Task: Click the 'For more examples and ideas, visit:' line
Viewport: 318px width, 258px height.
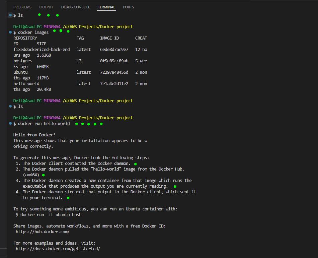Action: click(x=54, y=243)
